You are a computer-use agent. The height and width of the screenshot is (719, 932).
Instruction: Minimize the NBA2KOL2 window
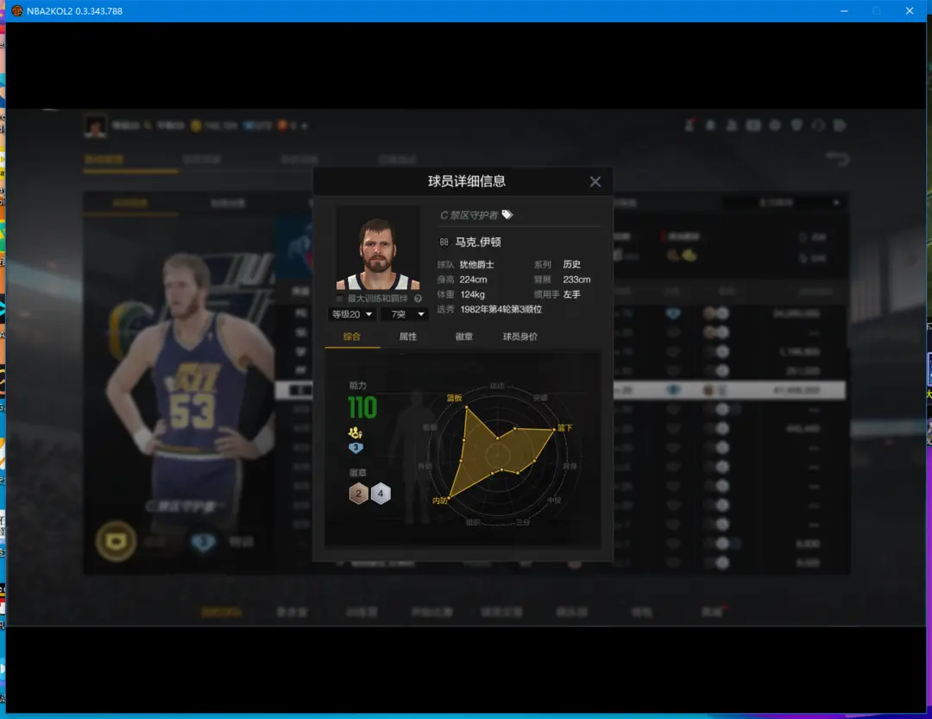844,10
